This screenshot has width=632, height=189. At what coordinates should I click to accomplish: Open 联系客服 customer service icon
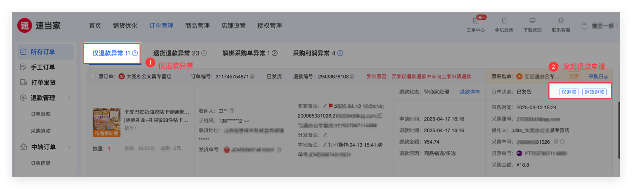561,21
